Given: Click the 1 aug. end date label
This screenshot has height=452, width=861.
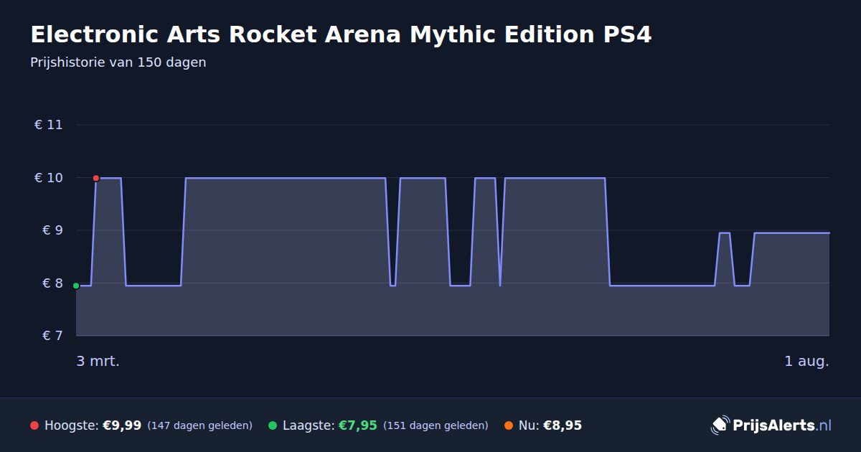Looking at the screenshot, I should click(x=806, y=362).
